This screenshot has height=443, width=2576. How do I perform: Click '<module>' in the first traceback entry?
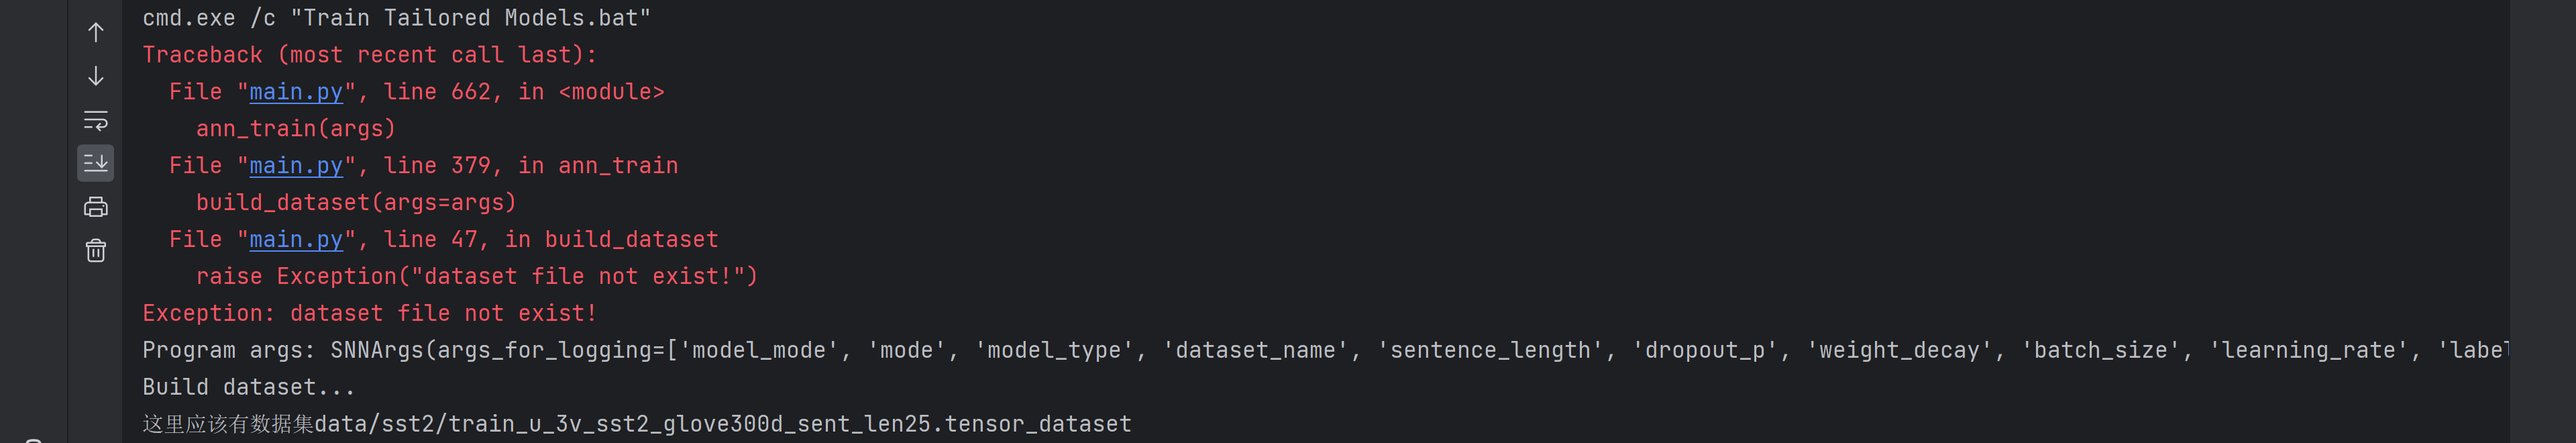[x=611, y=92]
